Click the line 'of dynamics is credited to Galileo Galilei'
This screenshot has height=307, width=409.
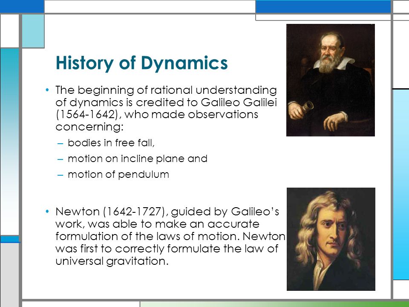pyautogui.click(x=166, y=102)
